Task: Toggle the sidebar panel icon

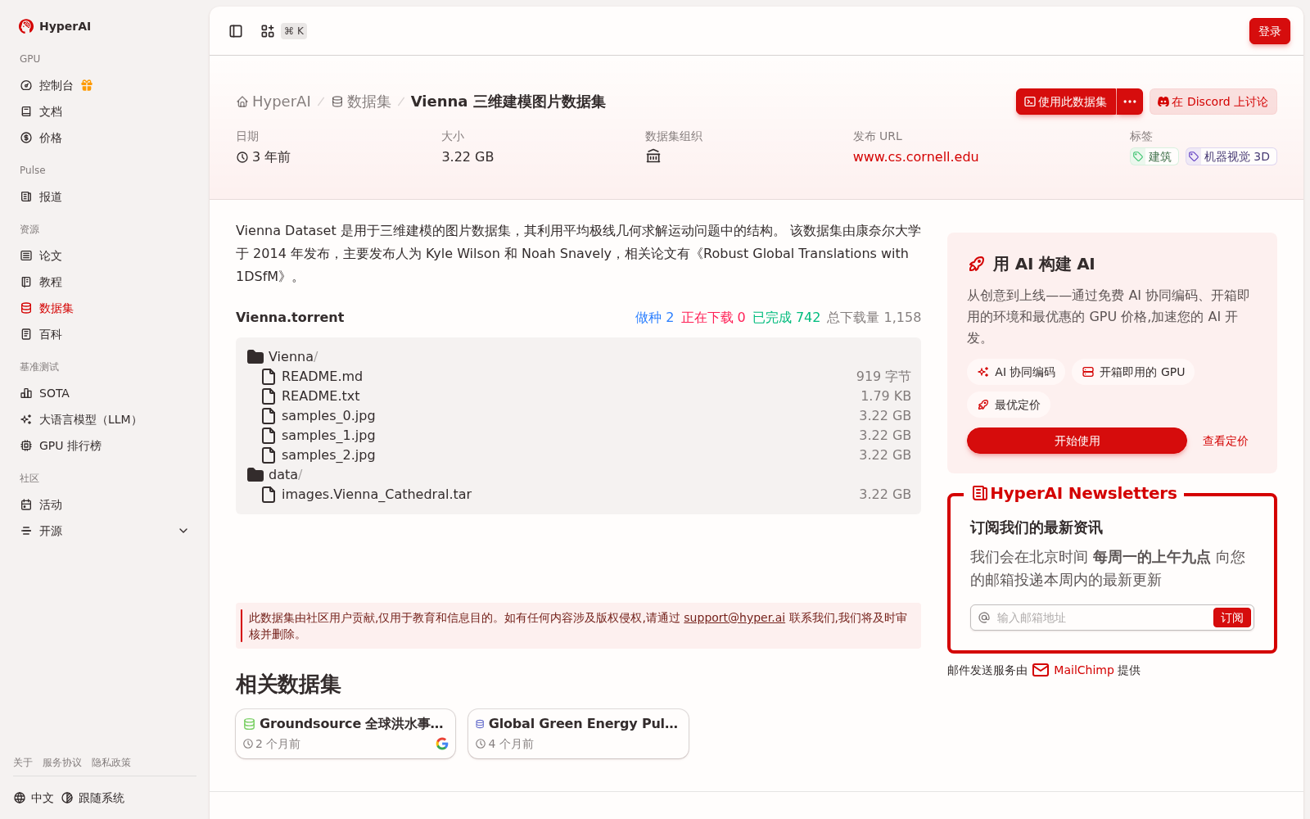Action: click(x=236, y=31)
